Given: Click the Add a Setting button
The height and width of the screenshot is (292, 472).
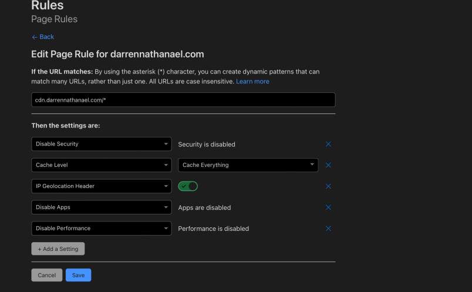Looking at the screenshot, I should tap(58, 249).
